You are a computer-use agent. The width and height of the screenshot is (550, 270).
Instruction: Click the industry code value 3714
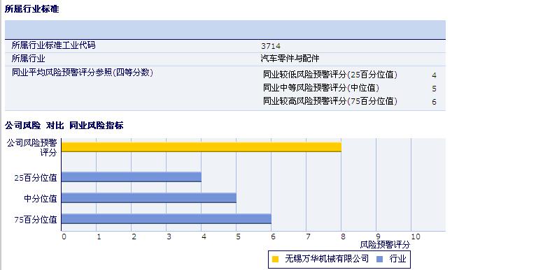tap(270, 46)
